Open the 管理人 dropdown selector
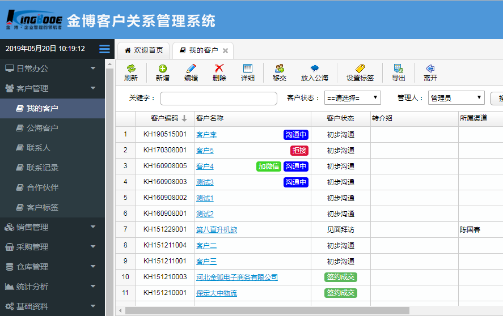This screenshot has height=316, width=503. pos(456,98)
